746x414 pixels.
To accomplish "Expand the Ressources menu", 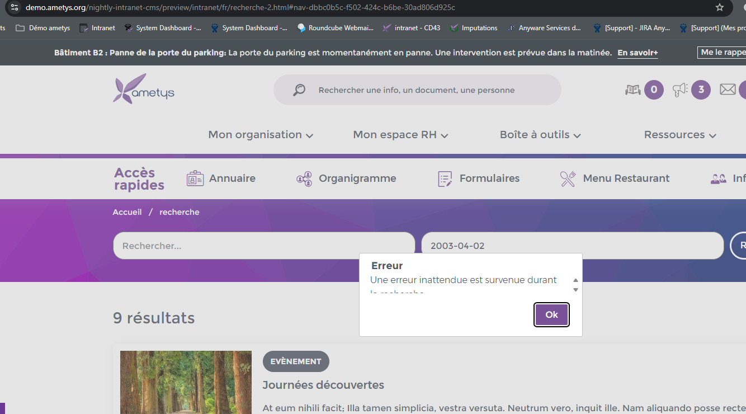I will tap(680, 135).
